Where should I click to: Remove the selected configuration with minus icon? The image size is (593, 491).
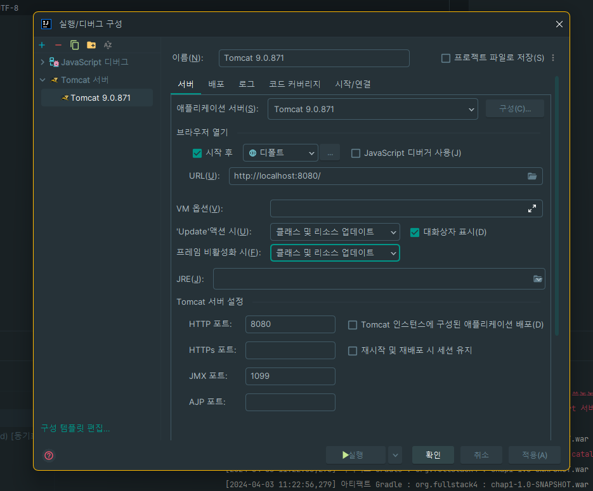point(58,46)
